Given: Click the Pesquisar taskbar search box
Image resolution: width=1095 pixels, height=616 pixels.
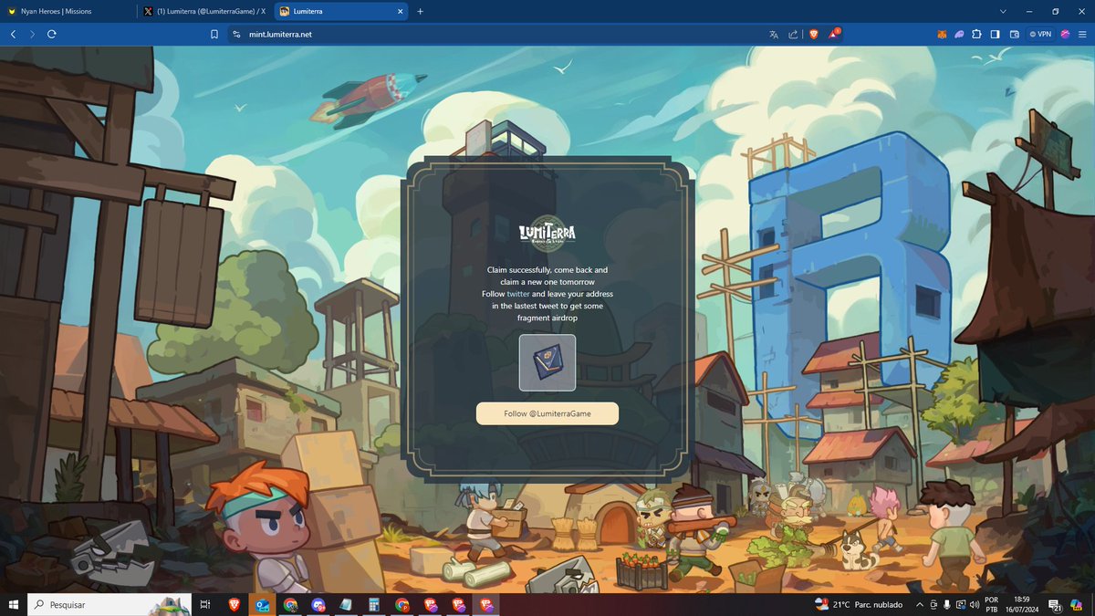Looking at the screenshot, I should pyautogui.click(x=109, y=604).
